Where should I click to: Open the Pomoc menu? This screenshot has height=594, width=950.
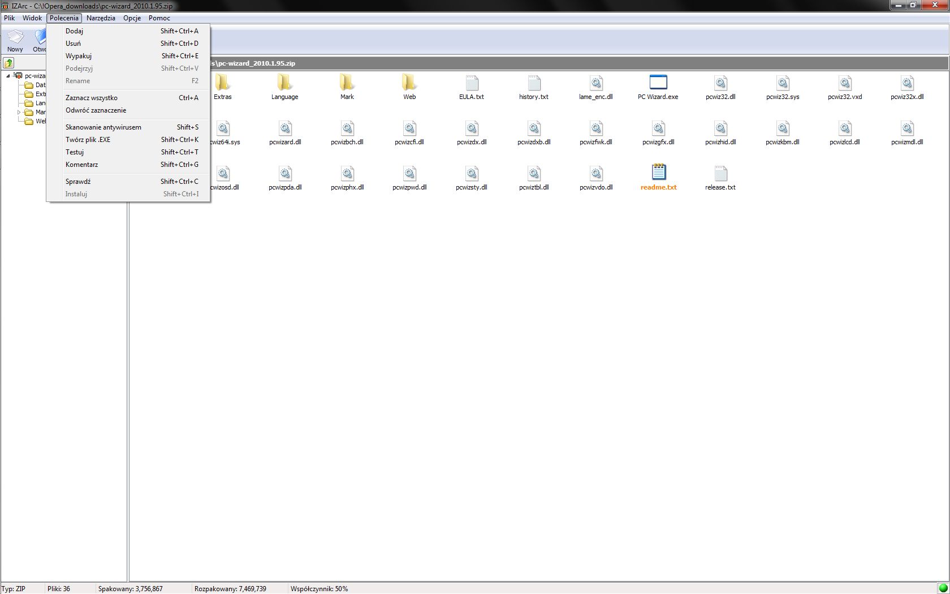pos(159,18)
